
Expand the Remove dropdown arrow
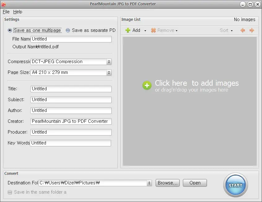tap(176, 31)
